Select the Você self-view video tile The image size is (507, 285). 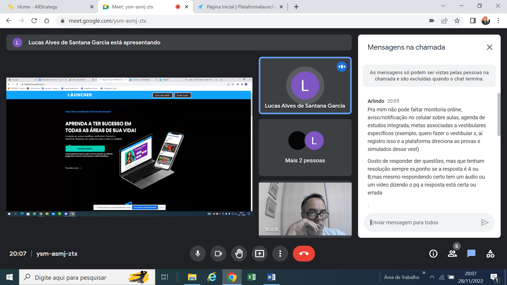[305, 209]
